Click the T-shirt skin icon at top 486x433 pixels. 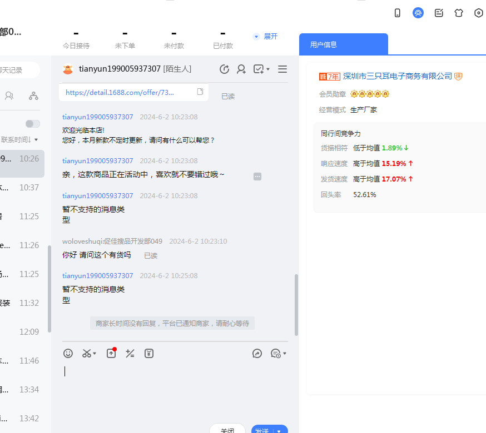458,13
